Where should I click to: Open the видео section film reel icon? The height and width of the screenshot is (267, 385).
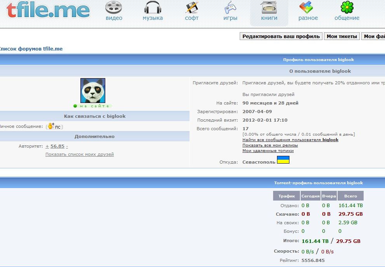114,8
